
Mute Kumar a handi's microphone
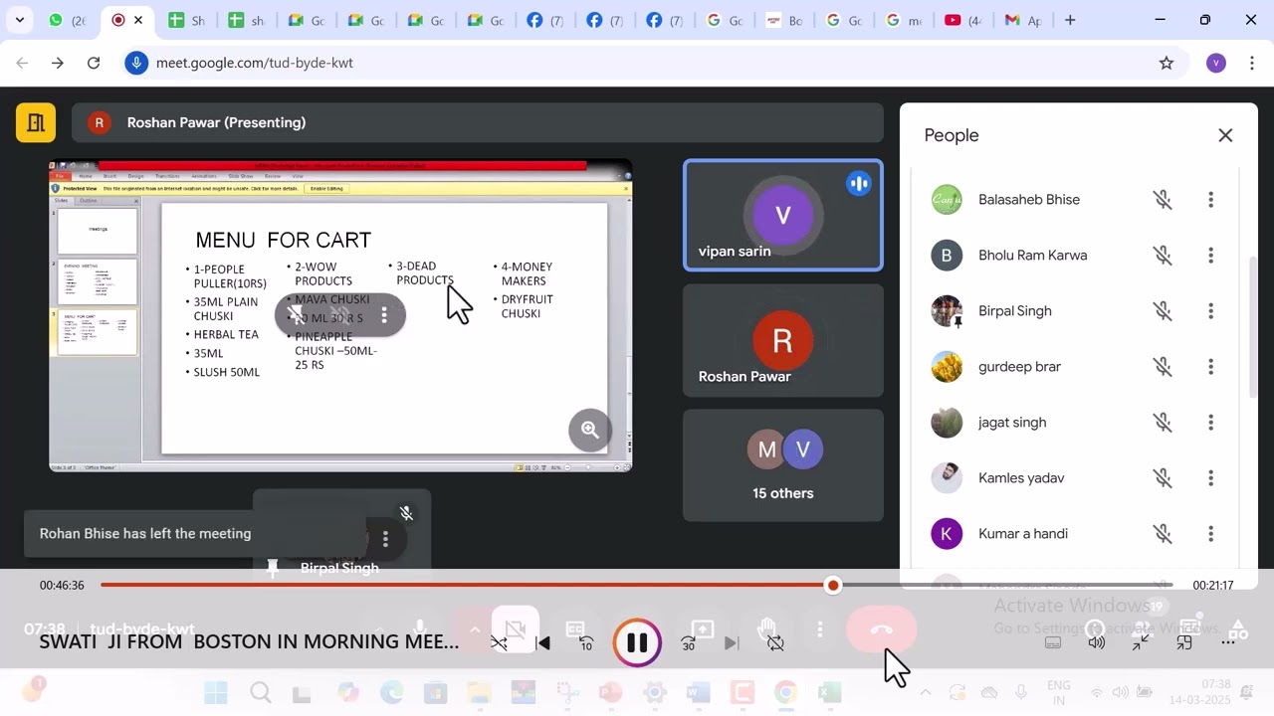pos(1162,534)
